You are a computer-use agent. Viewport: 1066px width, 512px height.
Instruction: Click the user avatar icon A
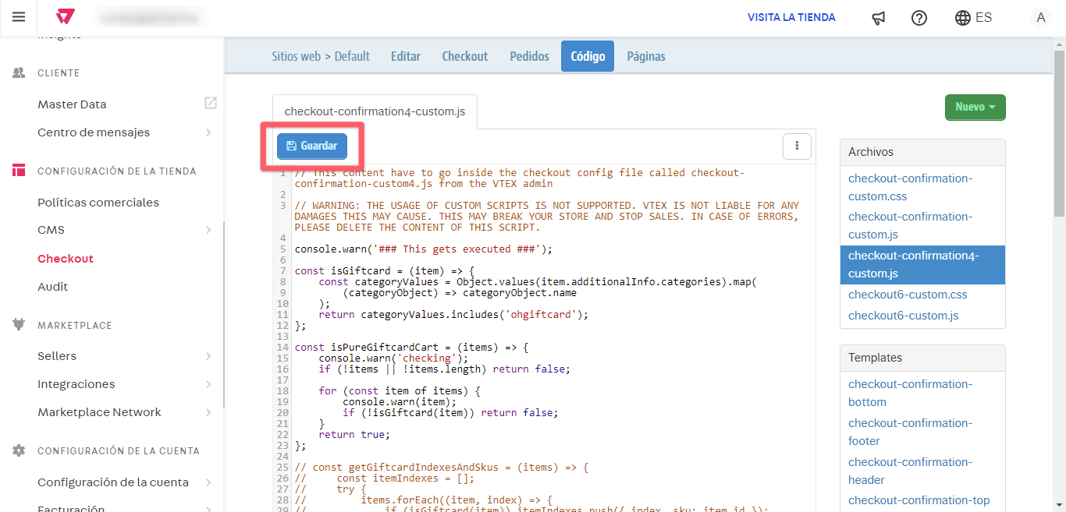click(x=1040, y=18)
